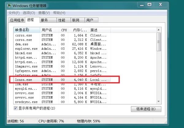Click the Task Manager title bar icon
The width and height of the screenshot is (184, 128).
click(x=9, y=6)
